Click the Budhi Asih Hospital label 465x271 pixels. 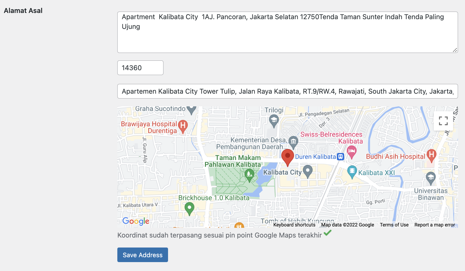(395, 157)
